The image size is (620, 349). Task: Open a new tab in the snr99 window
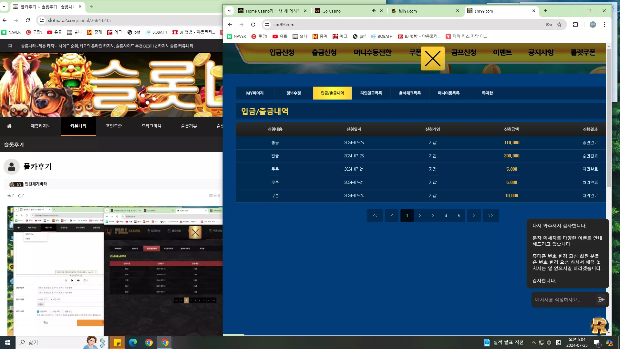pyautogui.click(x=545, y=11)
